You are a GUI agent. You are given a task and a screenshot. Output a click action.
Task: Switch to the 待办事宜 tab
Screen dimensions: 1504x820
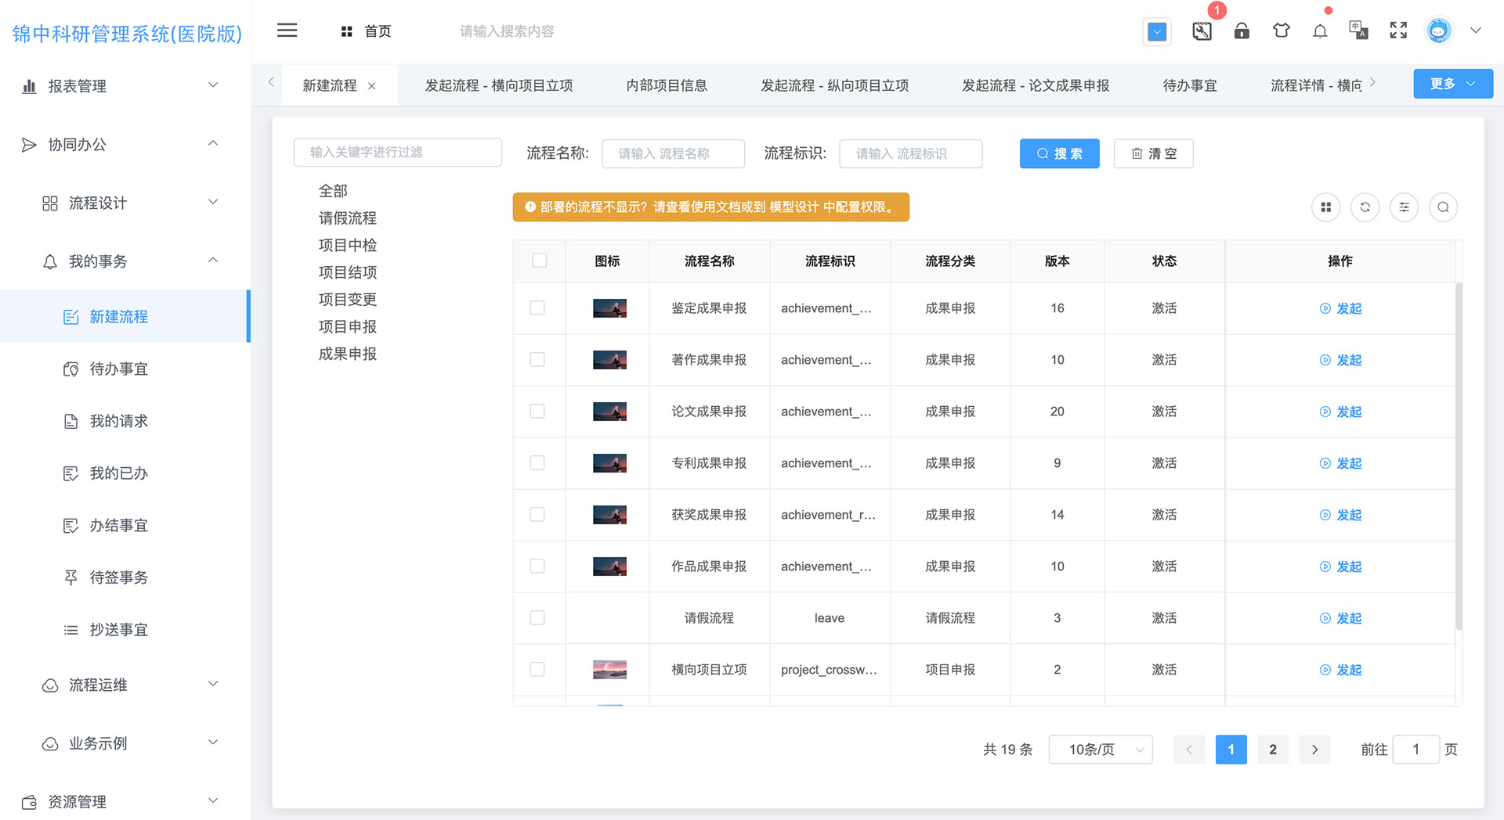[x=1189, y=85]
